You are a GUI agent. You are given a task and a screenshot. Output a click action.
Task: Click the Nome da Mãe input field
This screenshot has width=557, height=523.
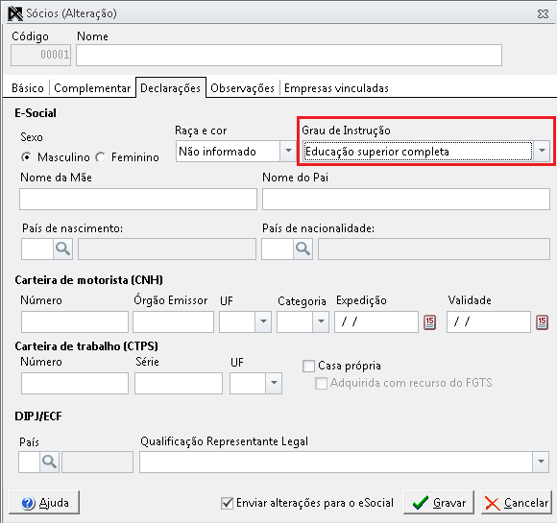[x=138, y=200]
